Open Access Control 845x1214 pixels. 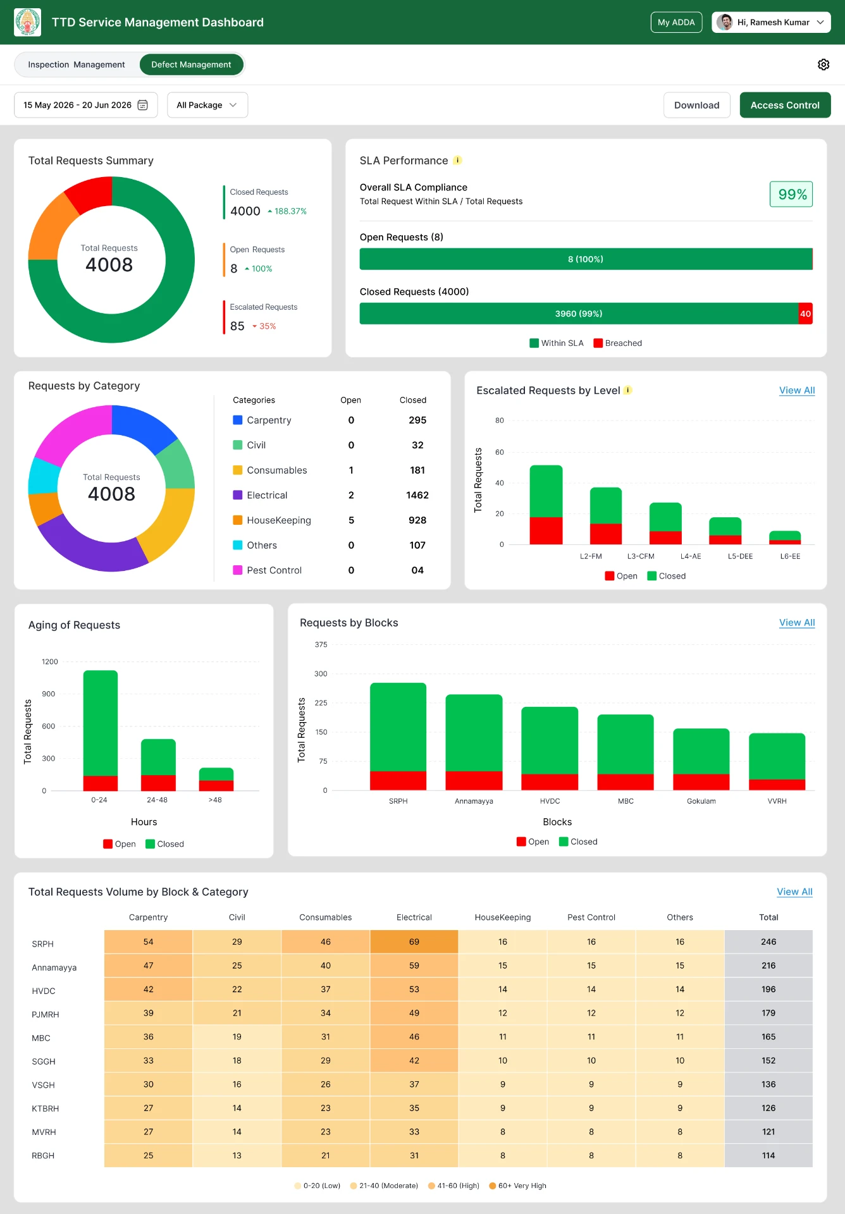click(x=785, y=105)
